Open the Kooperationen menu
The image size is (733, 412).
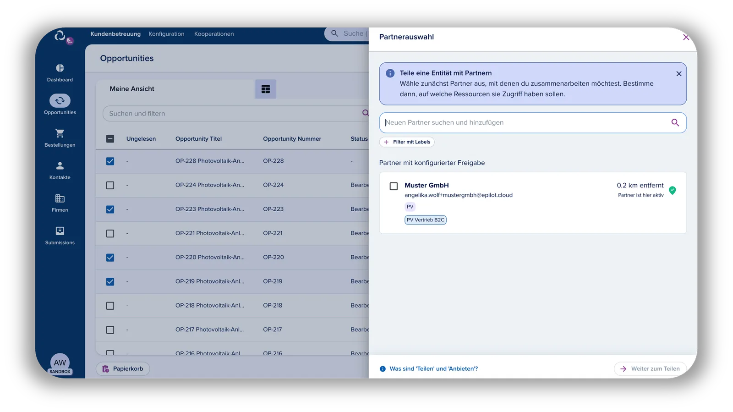click(214, 34)
